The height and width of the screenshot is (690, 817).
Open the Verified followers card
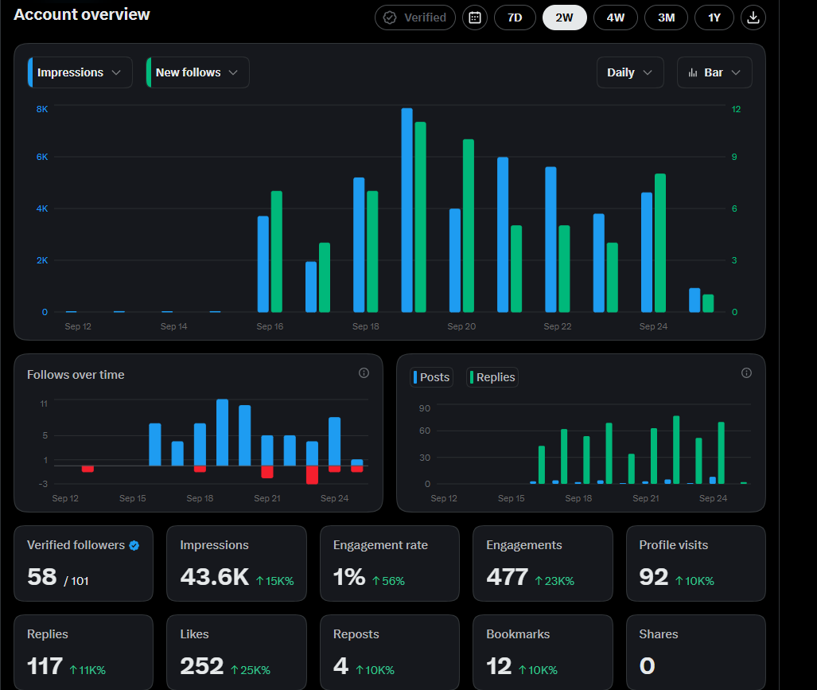pos(84,563)
